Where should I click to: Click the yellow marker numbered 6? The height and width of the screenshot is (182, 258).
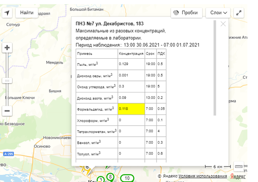click(87, 168)
